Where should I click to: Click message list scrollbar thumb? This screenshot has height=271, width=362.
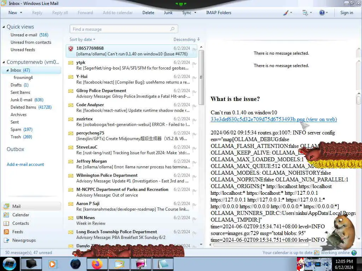[201, 77]
